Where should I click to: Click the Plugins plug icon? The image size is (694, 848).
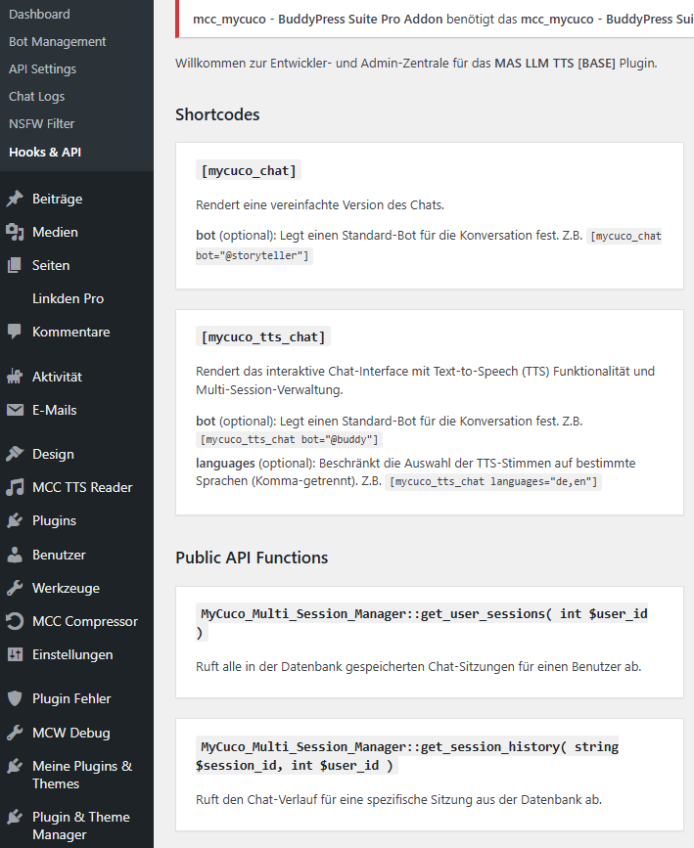pos(15,520)
